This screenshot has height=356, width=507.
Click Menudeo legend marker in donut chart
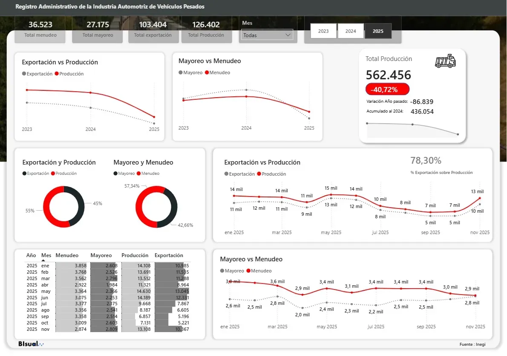(x=138, y=174)
